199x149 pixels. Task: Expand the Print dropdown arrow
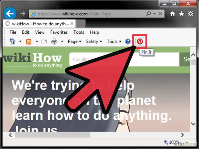click(62, 41)
